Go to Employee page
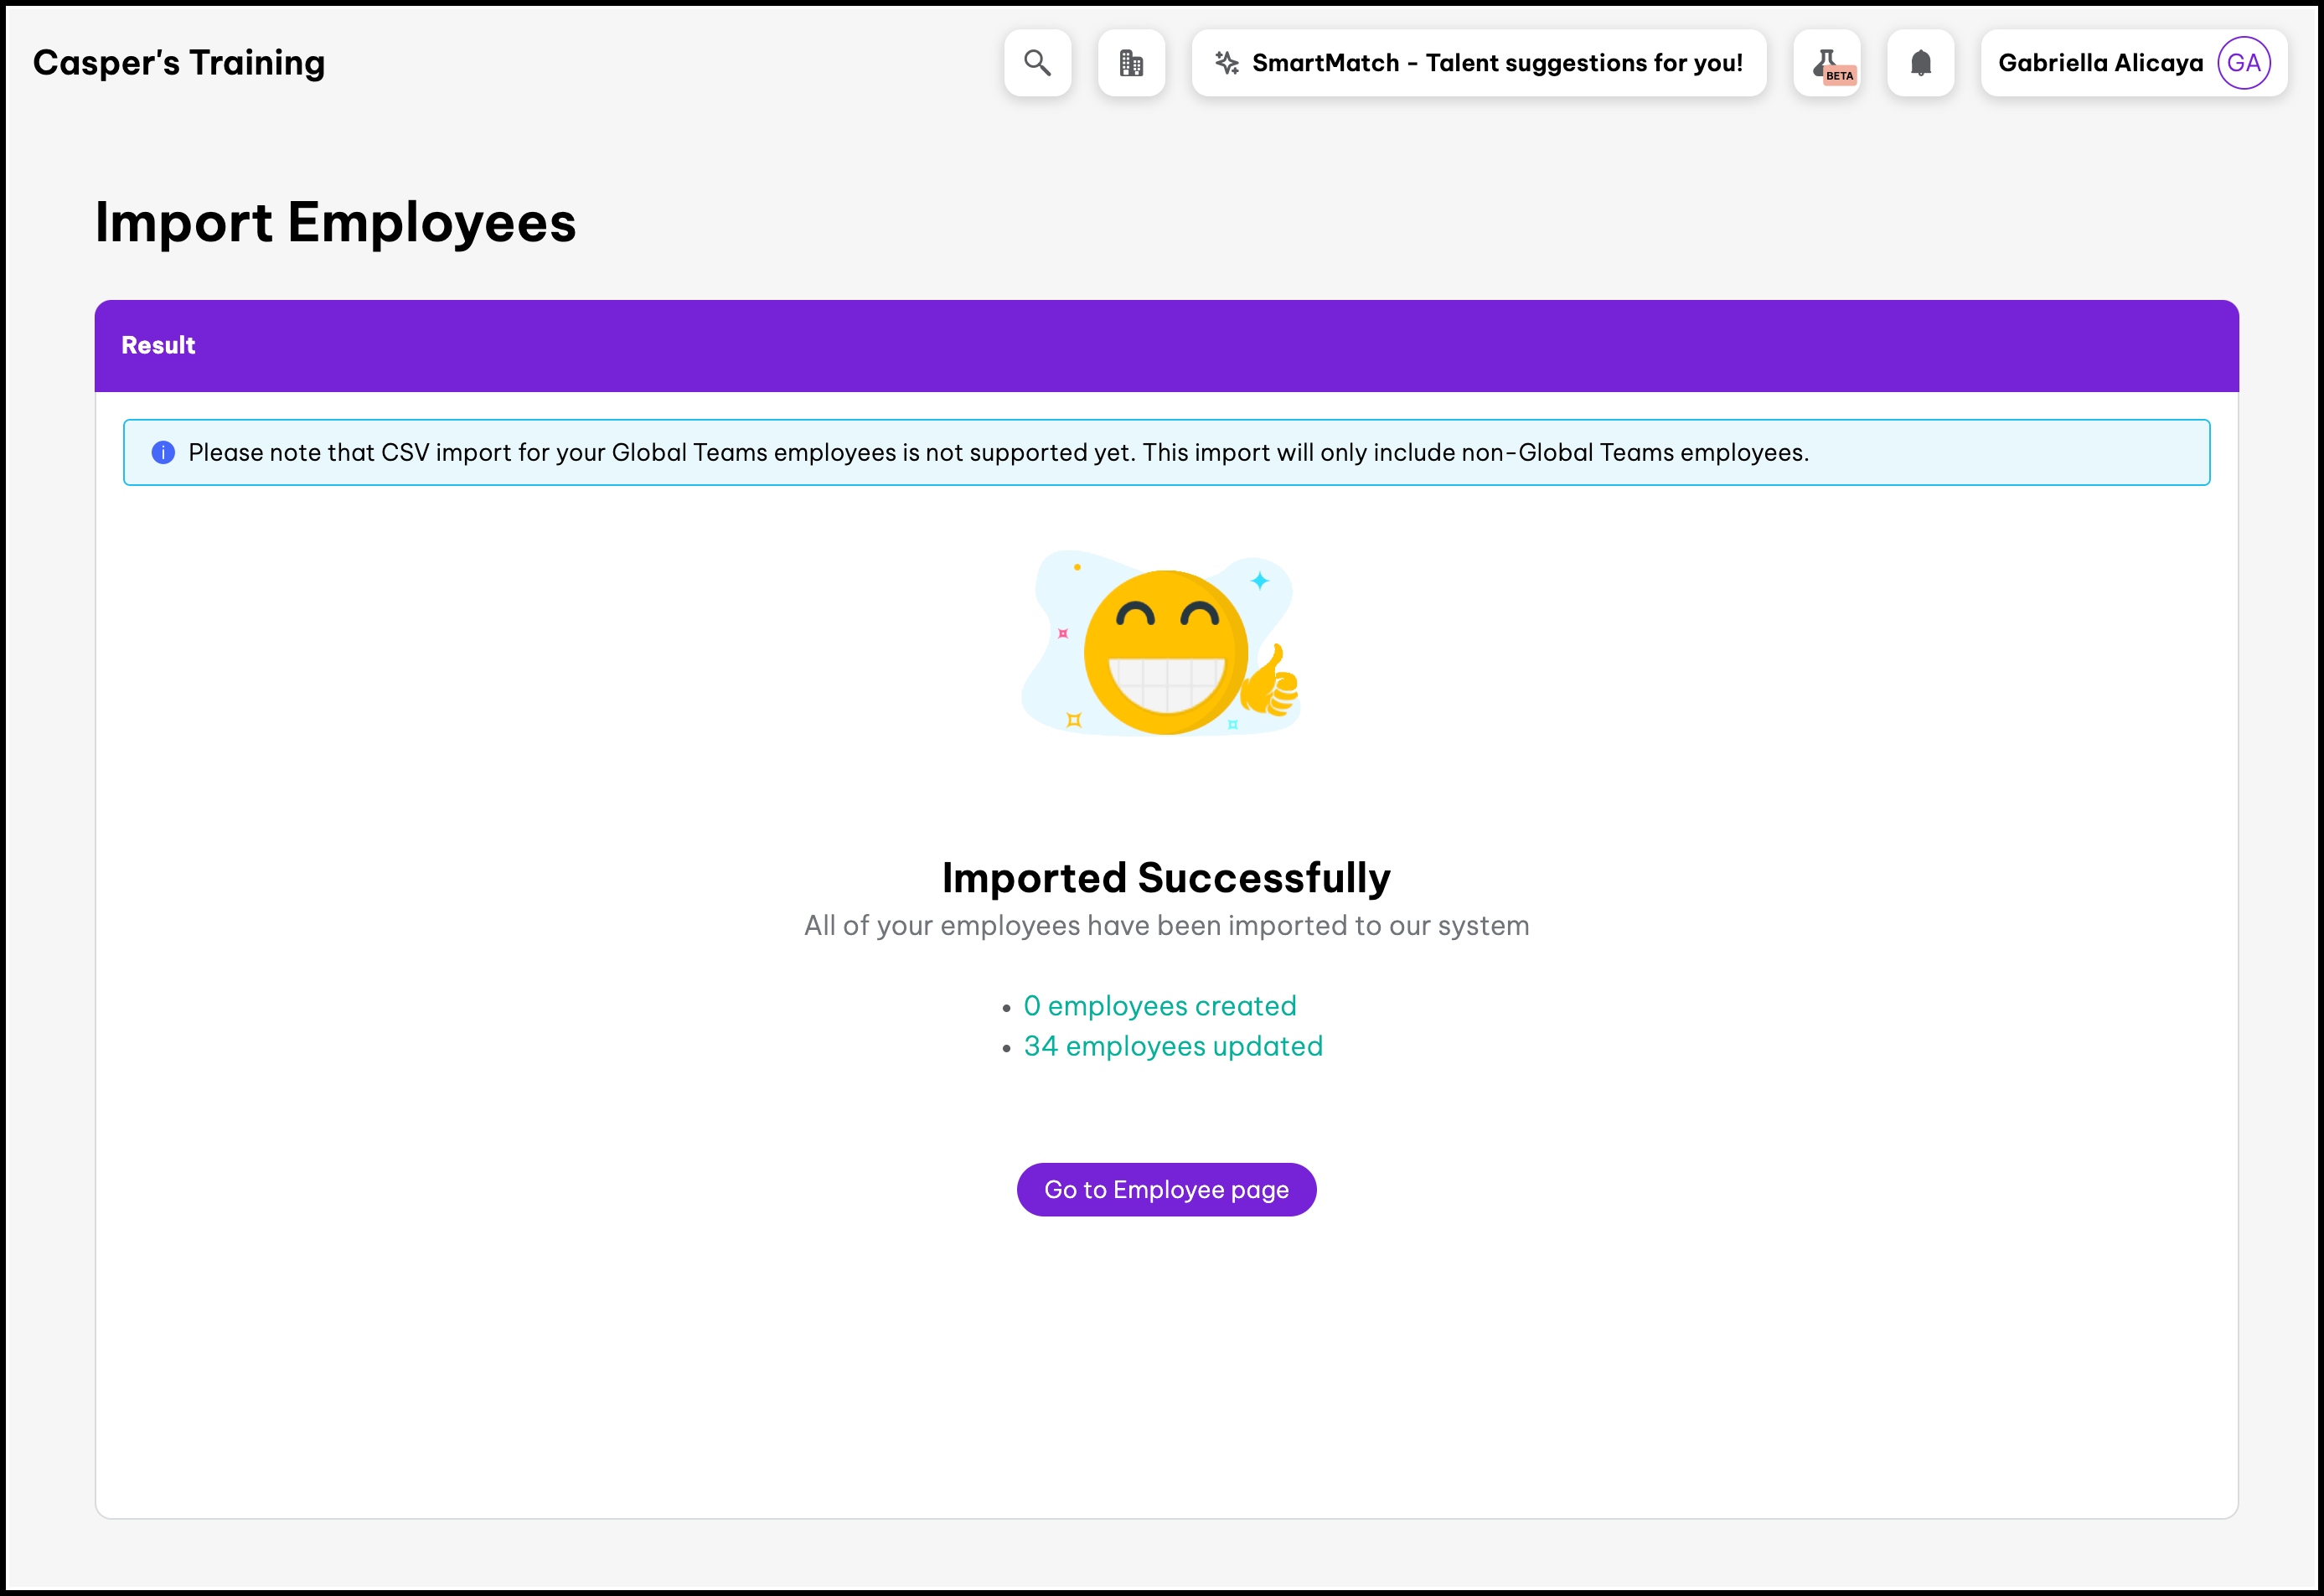 point(1166,1190)
